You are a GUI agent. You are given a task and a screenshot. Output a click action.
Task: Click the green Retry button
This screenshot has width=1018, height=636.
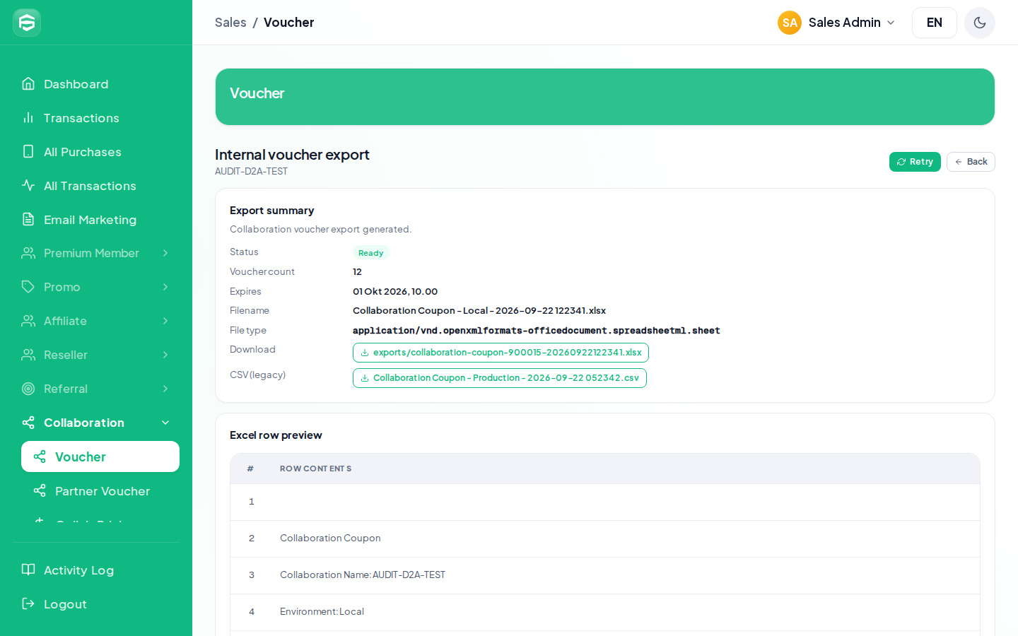coord(915,162)
